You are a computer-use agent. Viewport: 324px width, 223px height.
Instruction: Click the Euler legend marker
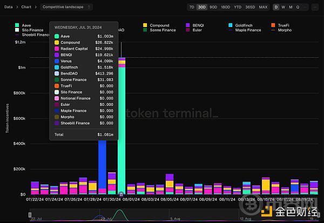(187, 30)
